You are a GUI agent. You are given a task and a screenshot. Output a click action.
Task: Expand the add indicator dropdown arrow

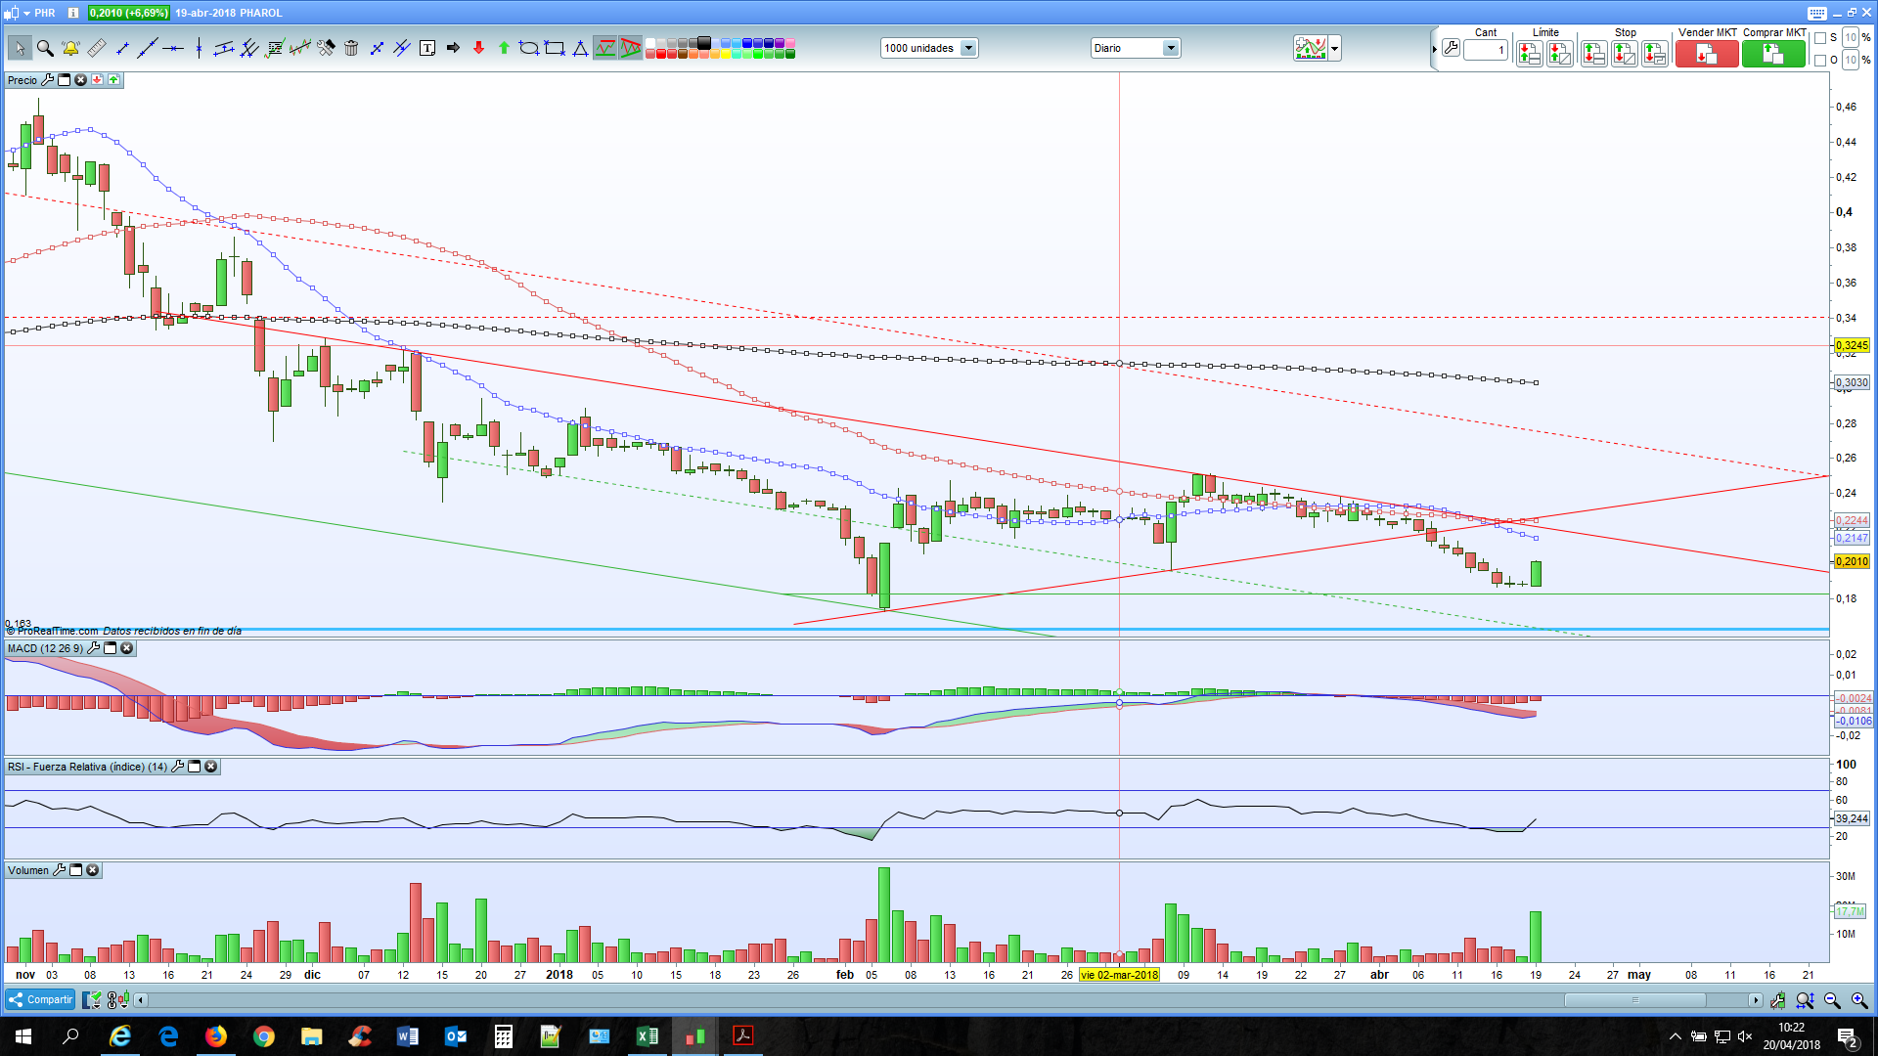tap(1335, 48)
